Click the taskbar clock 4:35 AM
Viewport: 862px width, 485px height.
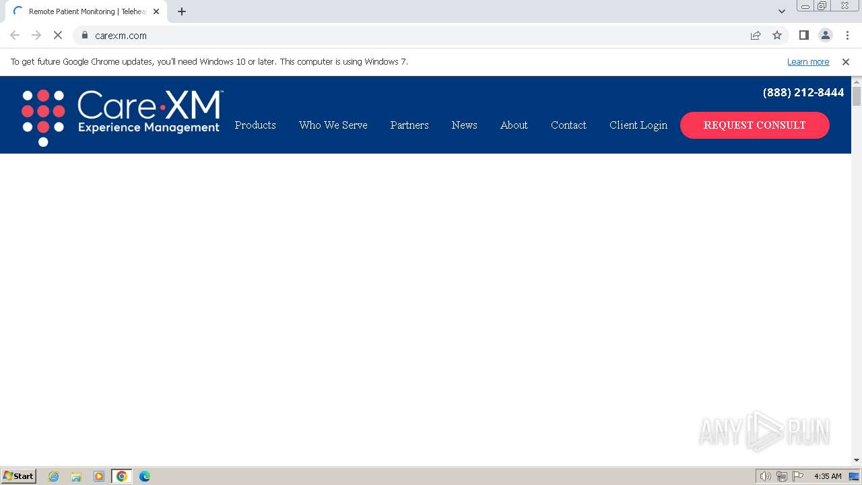pos(828,476)
